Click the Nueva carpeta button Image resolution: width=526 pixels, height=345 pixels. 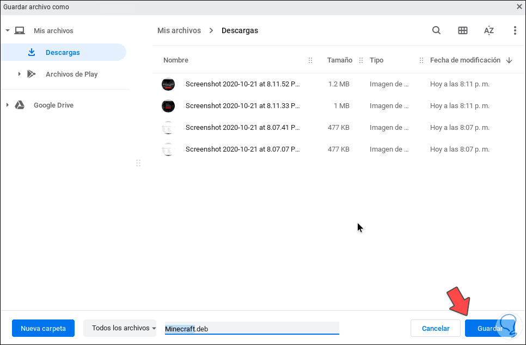coord(43,328)
